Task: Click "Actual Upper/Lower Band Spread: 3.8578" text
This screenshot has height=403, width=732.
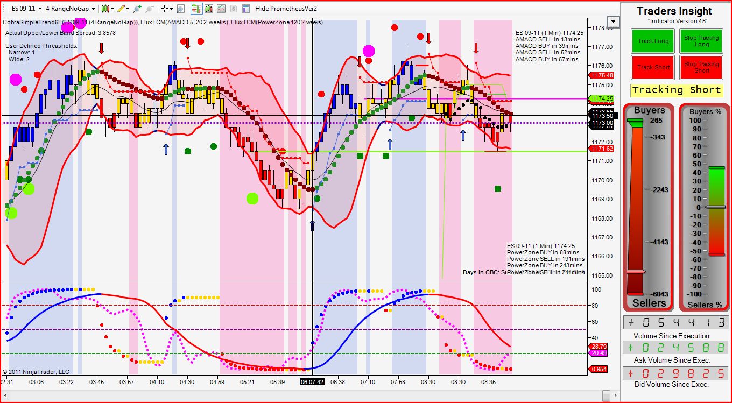Action: (60, 33)
